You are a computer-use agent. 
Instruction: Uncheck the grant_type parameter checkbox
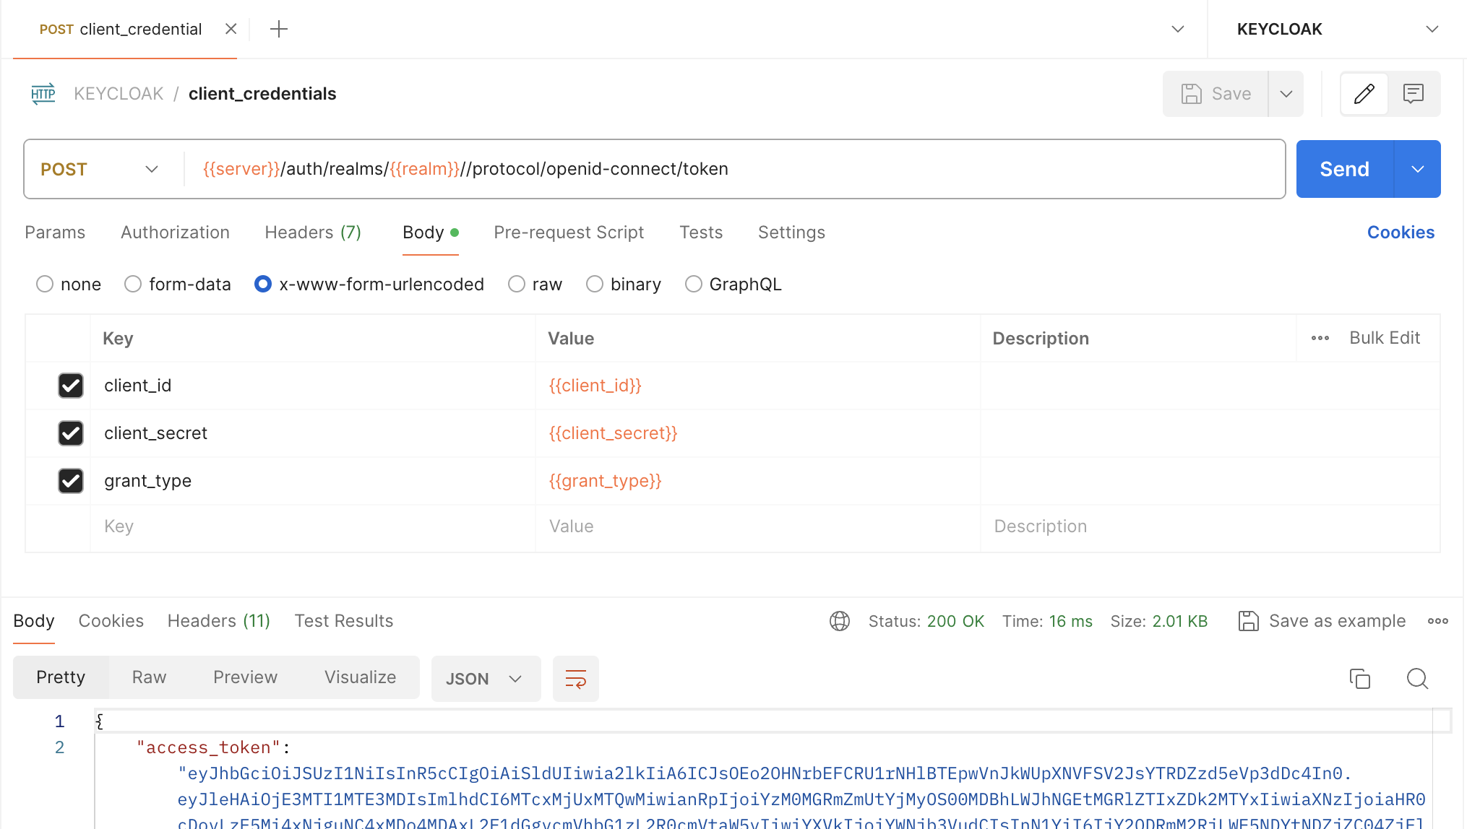coord(71,481)
